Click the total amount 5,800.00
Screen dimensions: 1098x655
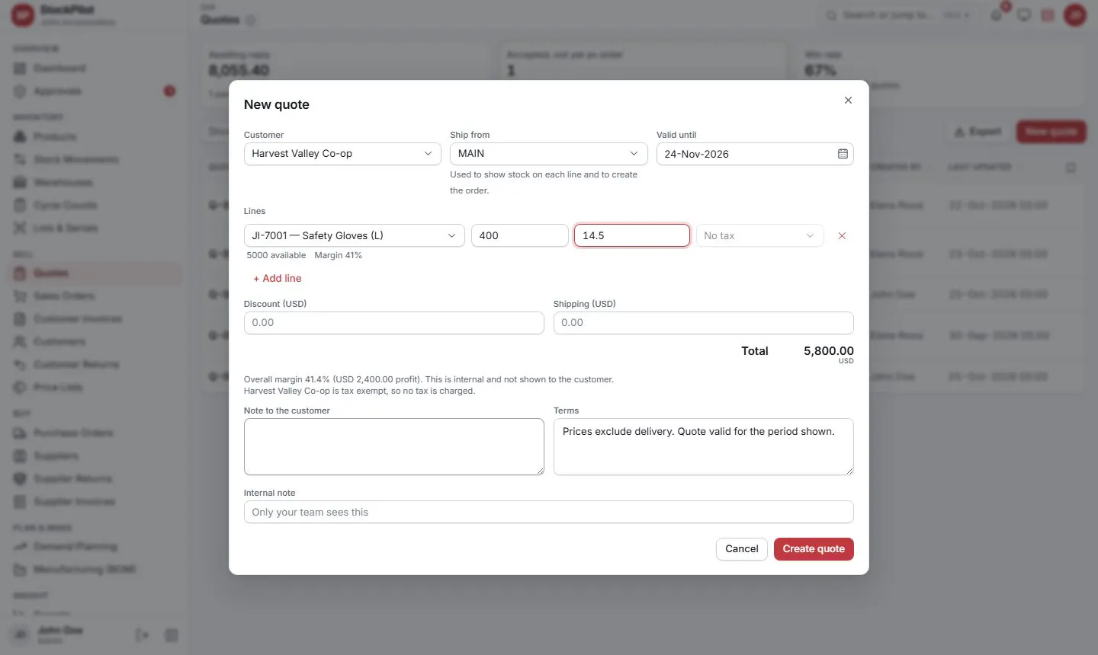coord(828,351)
